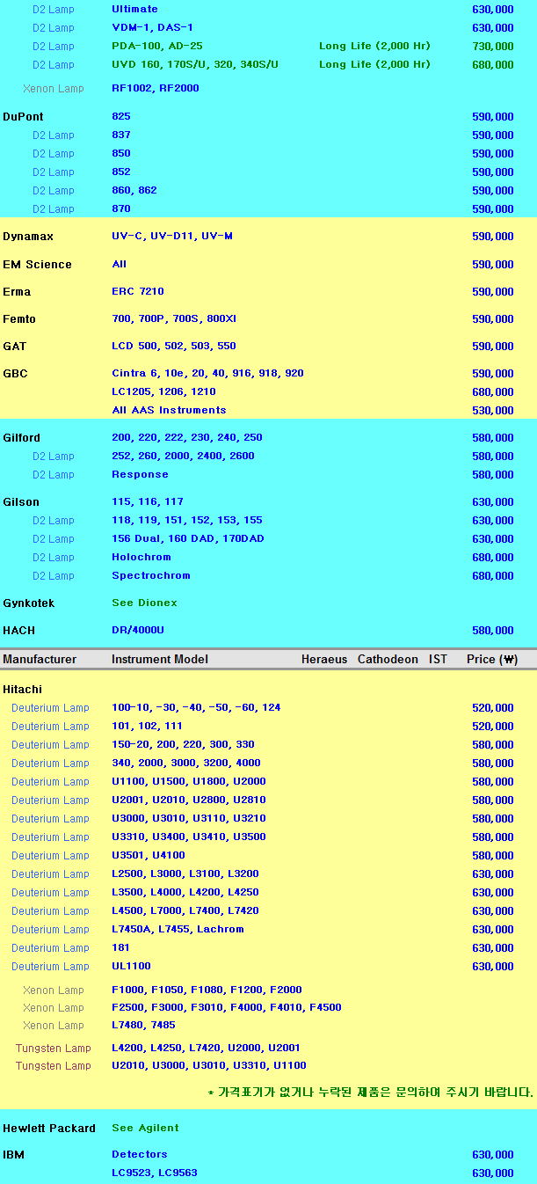Select HACH DR/4000U model

(138, 630)
